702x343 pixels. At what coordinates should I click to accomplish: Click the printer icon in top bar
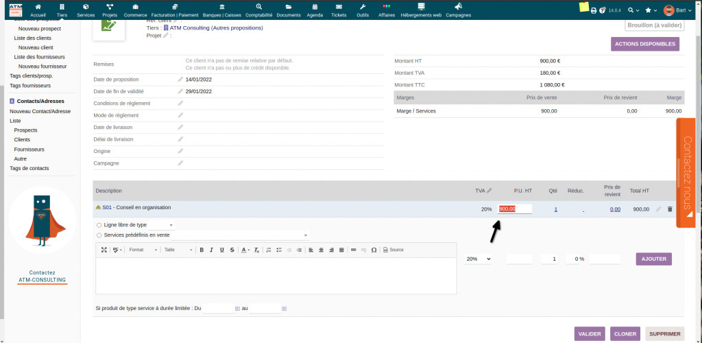(594, 10)
